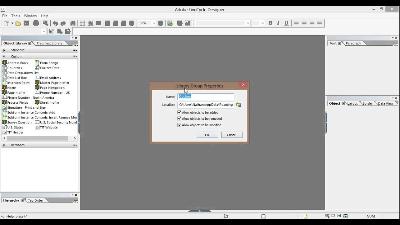
Task: Switch to the Border tab
Action: [x=367, y=103]
